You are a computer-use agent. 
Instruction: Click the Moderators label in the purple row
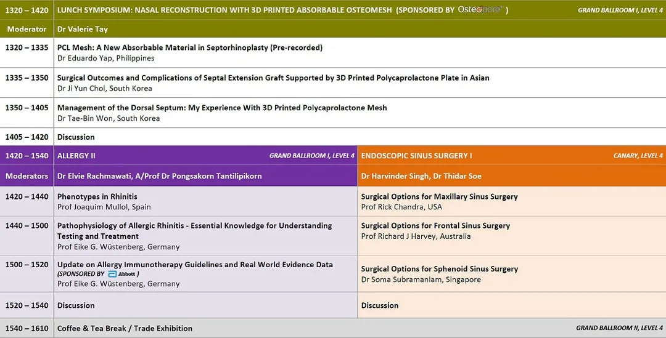[27, 176]
